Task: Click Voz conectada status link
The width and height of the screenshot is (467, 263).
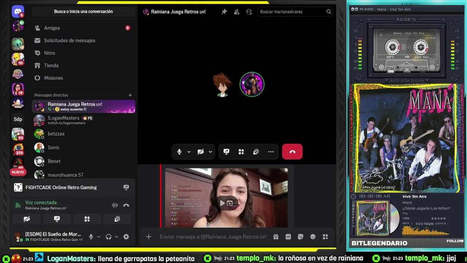Action: [x=41, y=202]
